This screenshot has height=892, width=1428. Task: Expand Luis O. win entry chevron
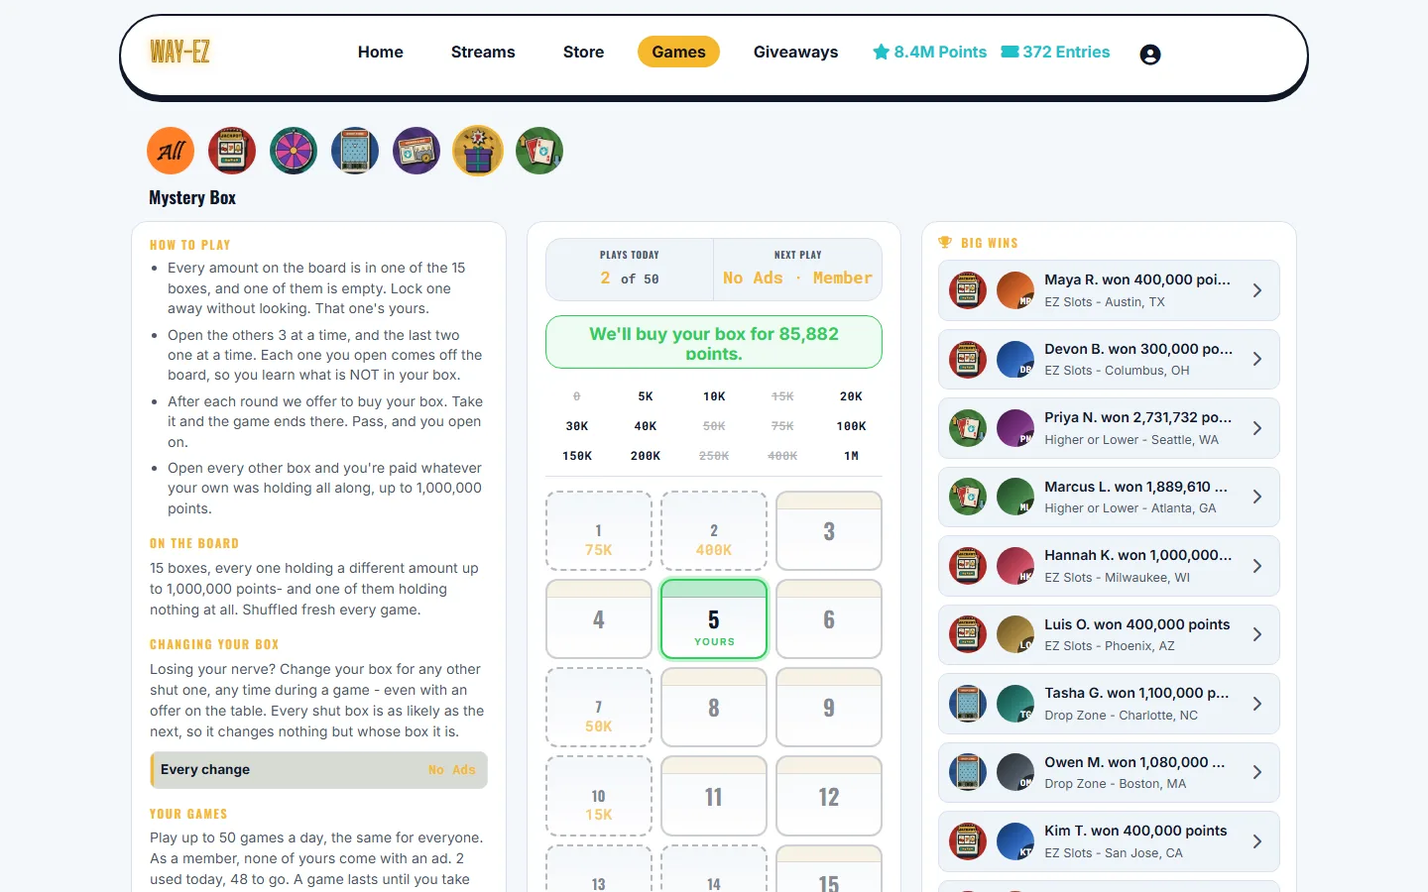pos(1257,634)
